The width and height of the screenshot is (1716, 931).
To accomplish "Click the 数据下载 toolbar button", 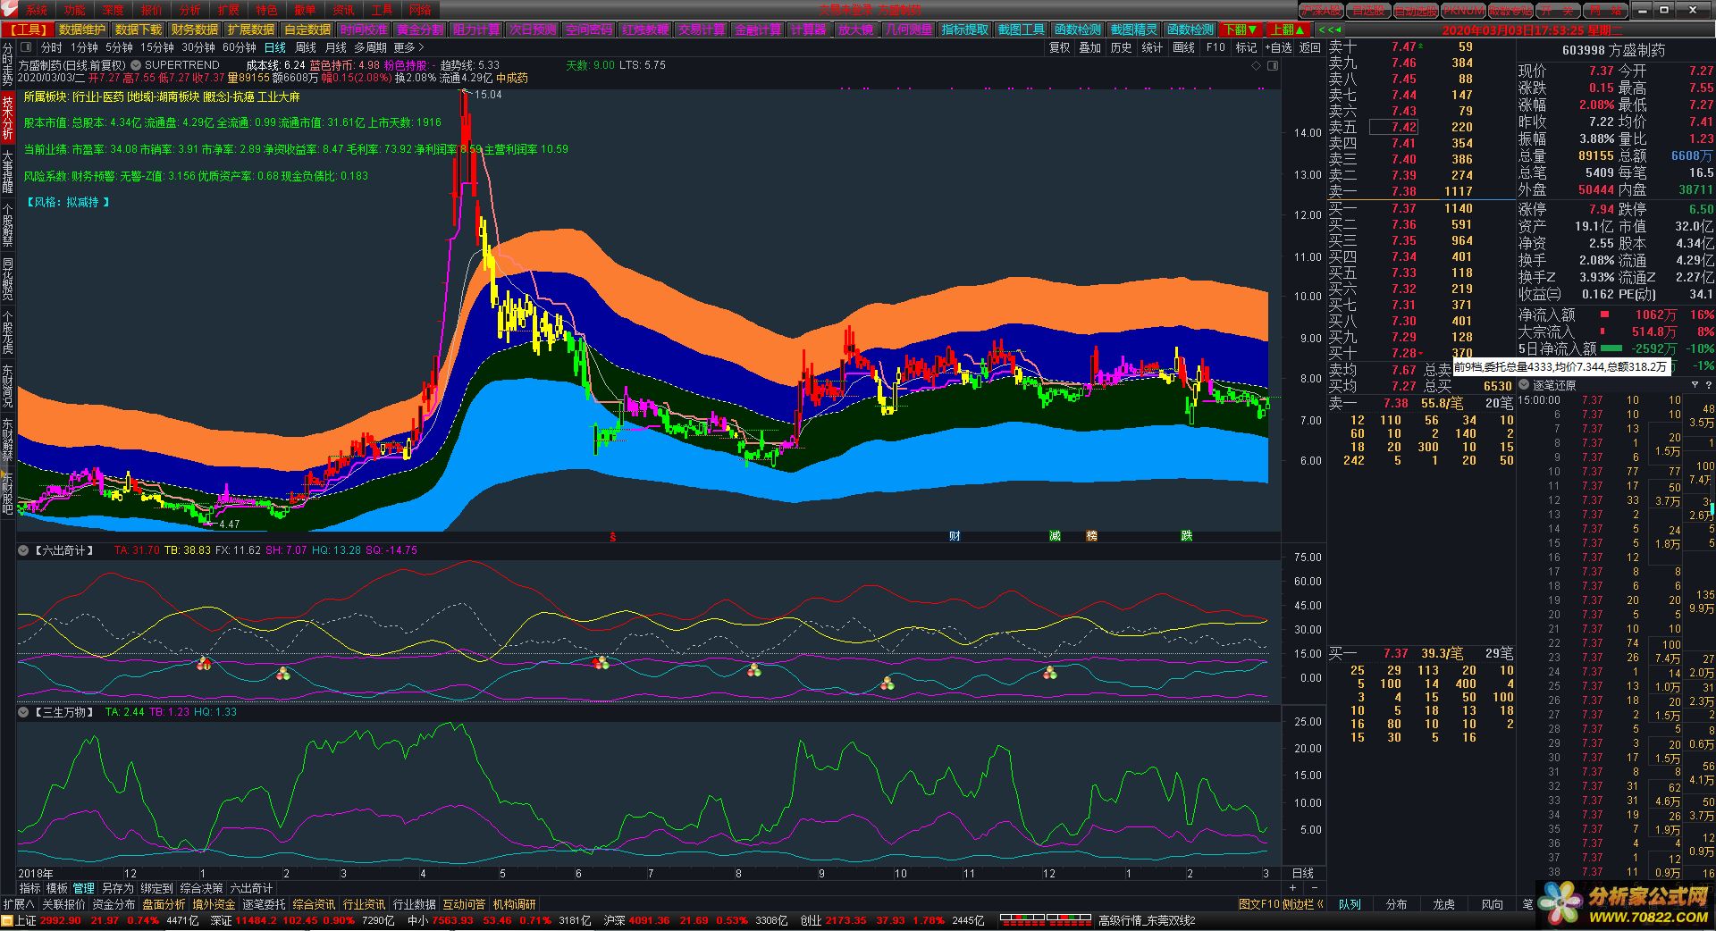I will (139, 29).
